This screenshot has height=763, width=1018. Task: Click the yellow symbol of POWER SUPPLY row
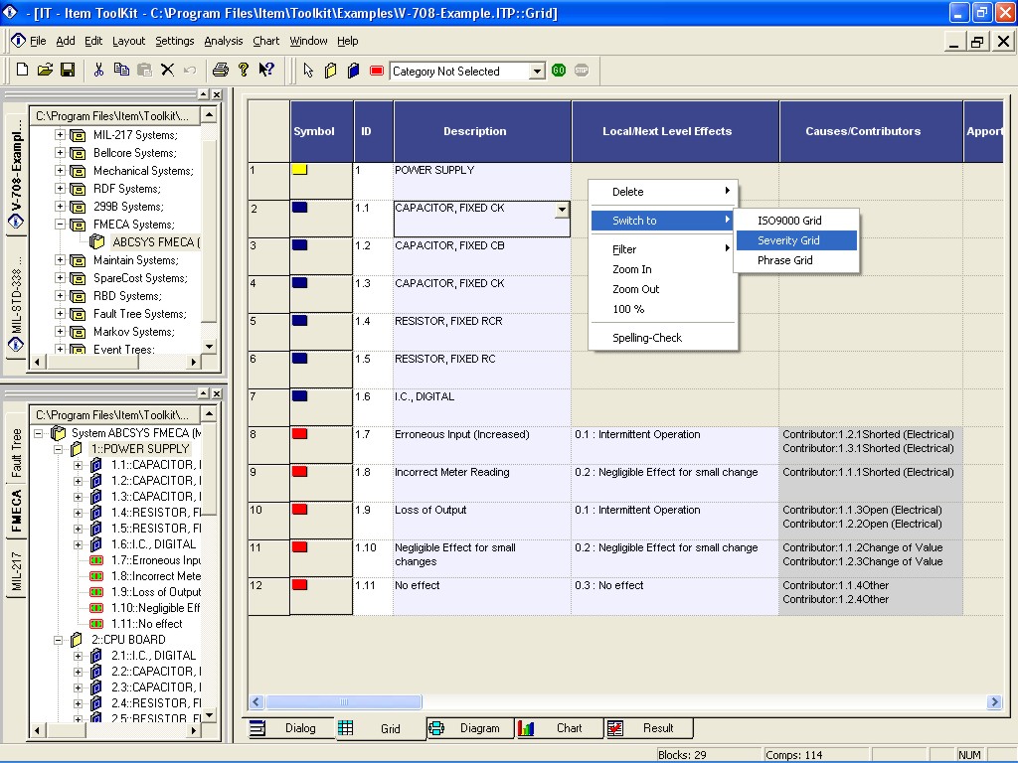pyautogui.click(x=299, y=170)
